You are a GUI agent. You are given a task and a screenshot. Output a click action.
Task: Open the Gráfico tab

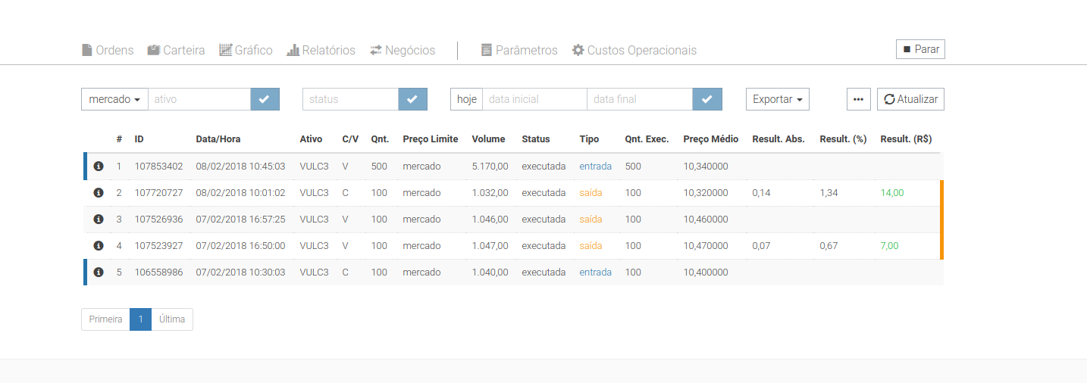tap(246, 50)
